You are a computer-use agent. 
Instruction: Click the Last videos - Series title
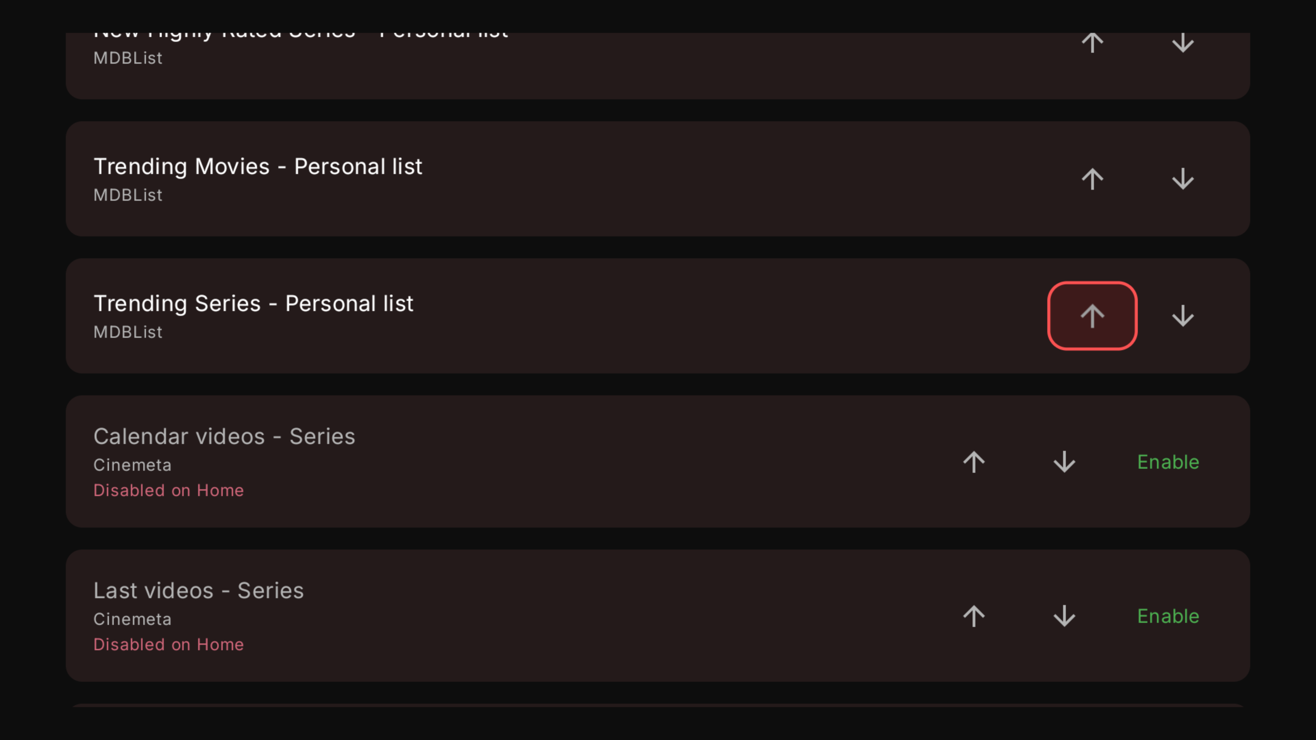pos(198,591)
